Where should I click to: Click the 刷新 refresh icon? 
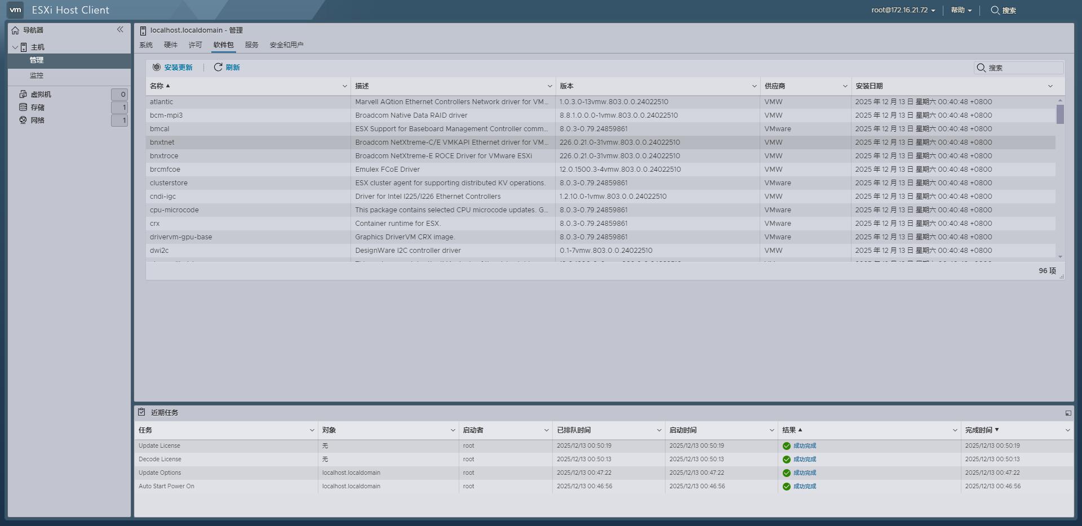[x=218, y=67]
